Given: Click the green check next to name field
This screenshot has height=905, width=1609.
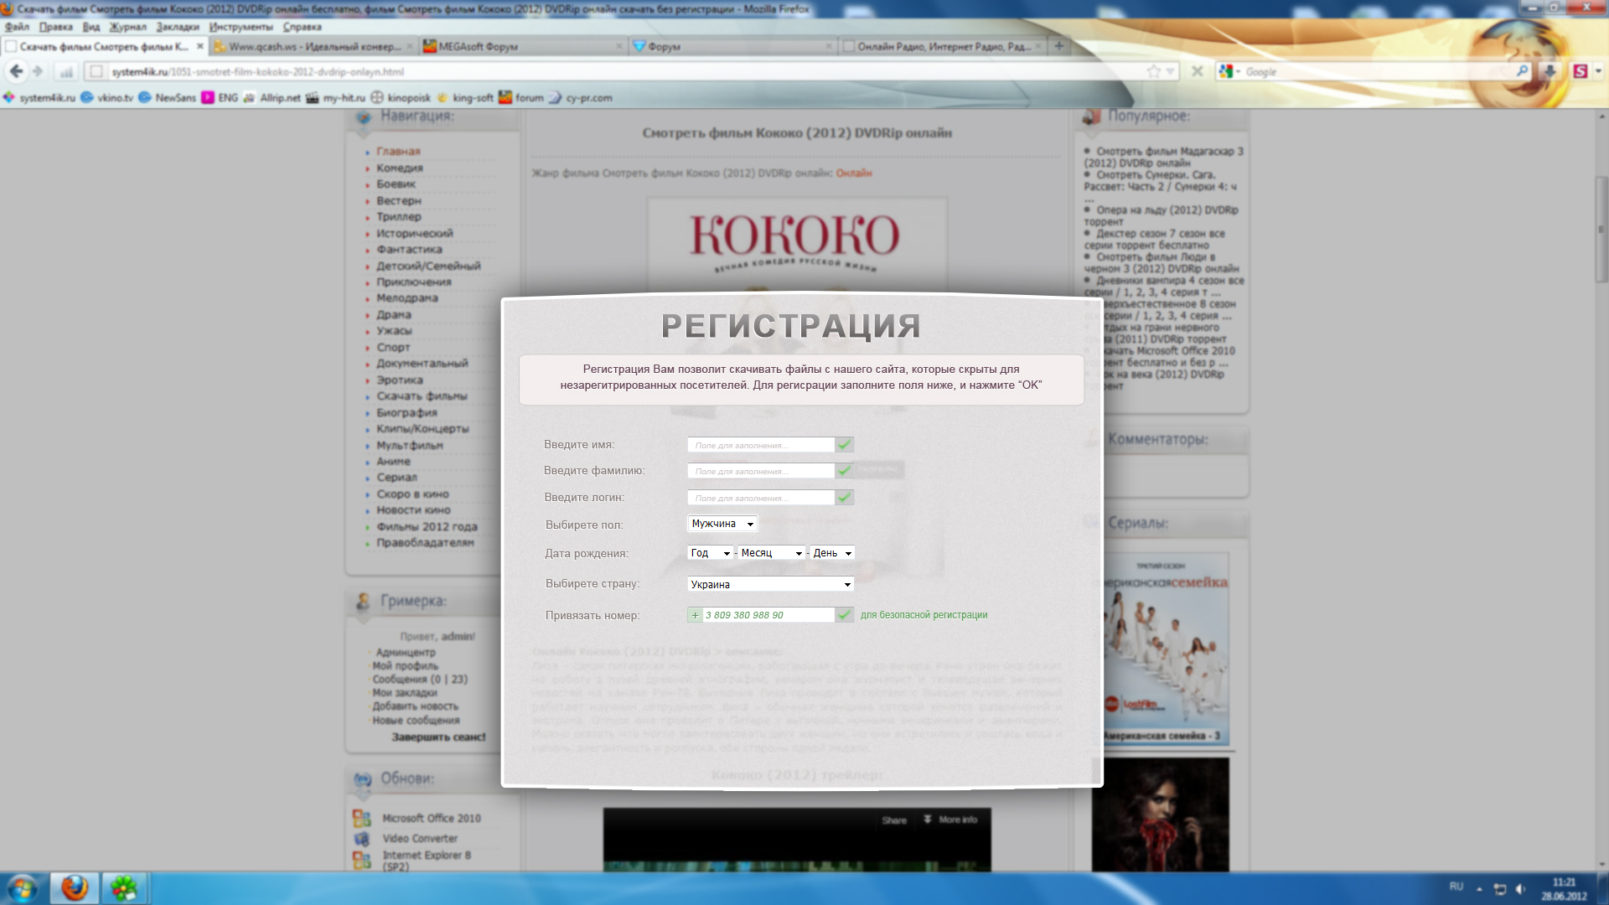Looking at the screenshot, I should click(x=845, y=445).
